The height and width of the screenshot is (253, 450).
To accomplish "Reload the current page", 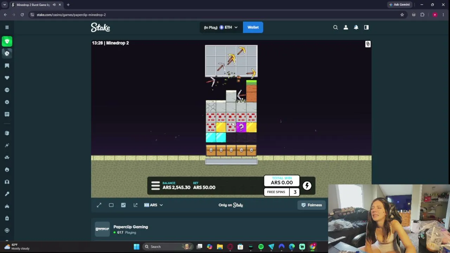I will (22, 15).
